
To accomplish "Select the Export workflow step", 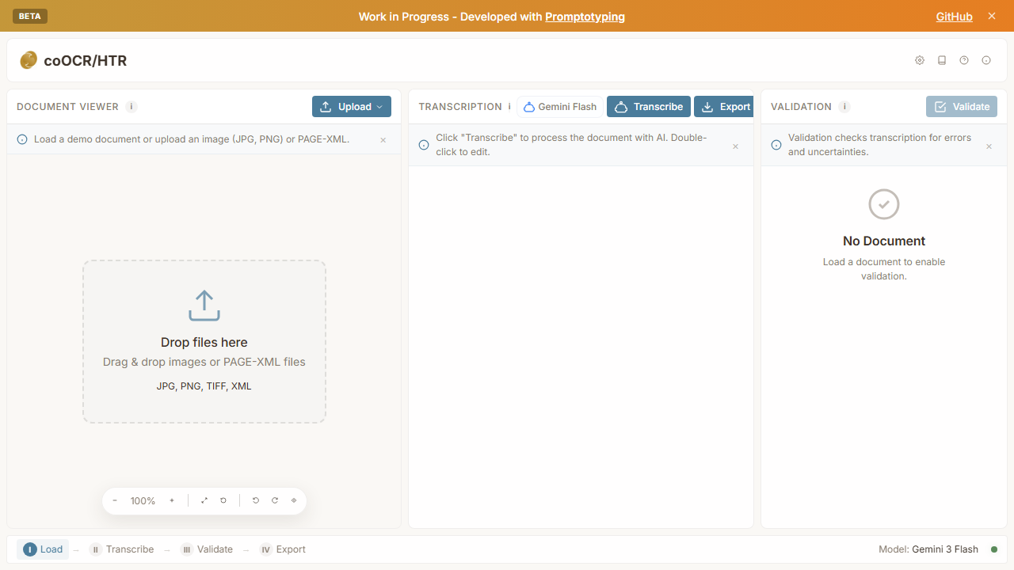I will [283, 549].
